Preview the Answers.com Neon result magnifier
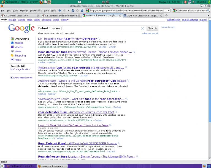The width and height of the screenshot is (211, 168). coord(128,81)
